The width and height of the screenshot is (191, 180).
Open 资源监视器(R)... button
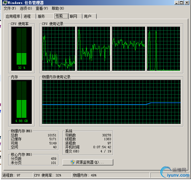(88, 162)
